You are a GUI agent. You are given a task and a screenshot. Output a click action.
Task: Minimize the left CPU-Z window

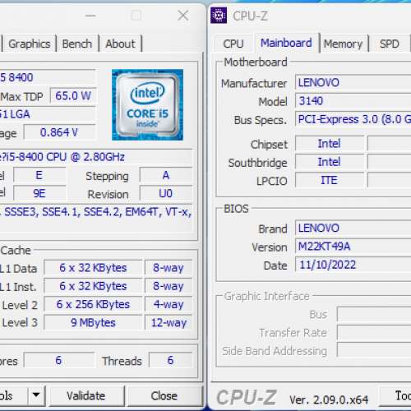(x=90, y=16)
